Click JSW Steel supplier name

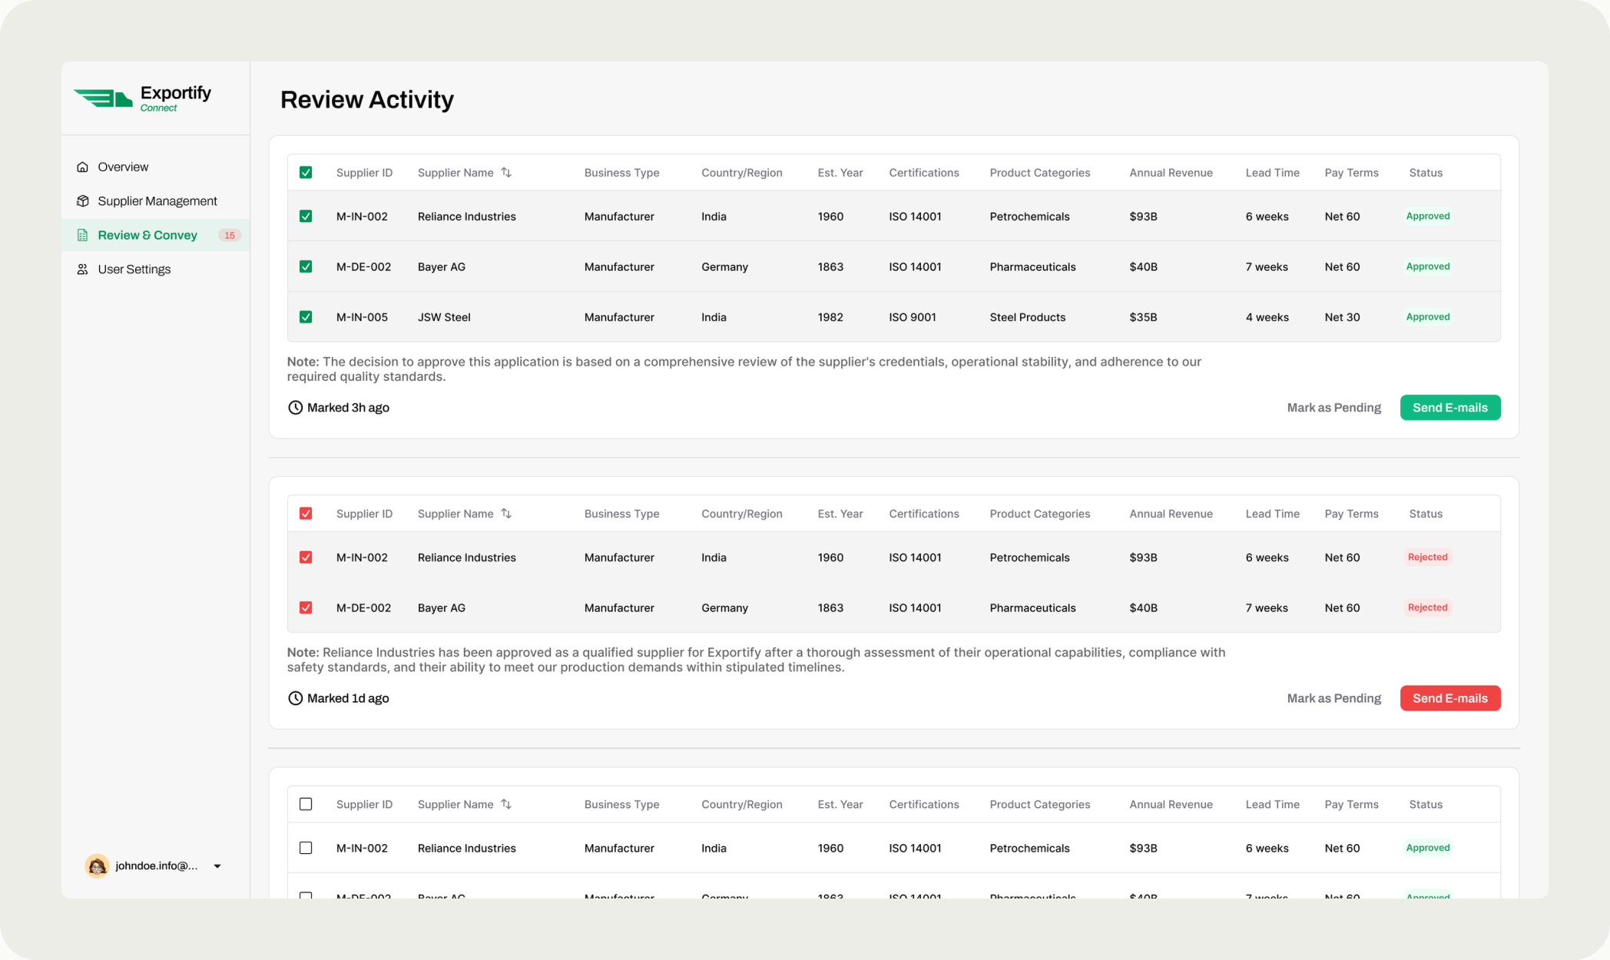pyautogui.click(x=444, y=317)
